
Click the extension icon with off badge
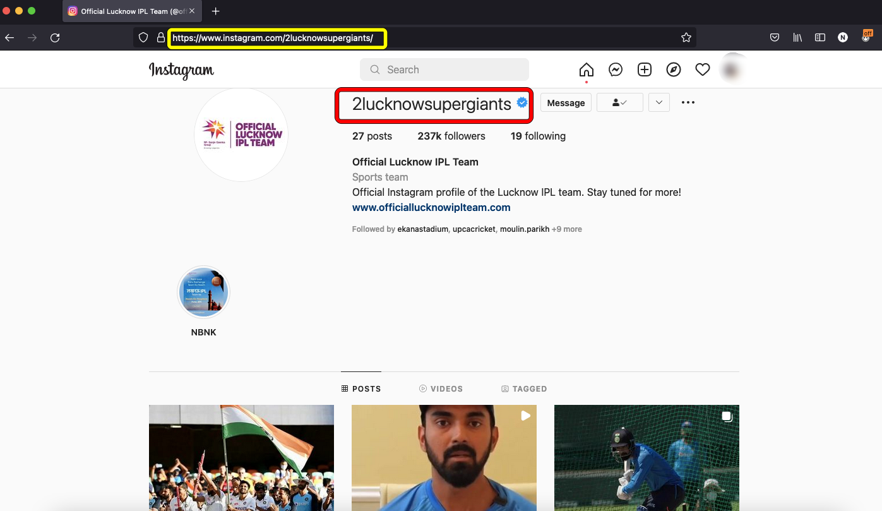pyautogui.click(x=867, y=36)
